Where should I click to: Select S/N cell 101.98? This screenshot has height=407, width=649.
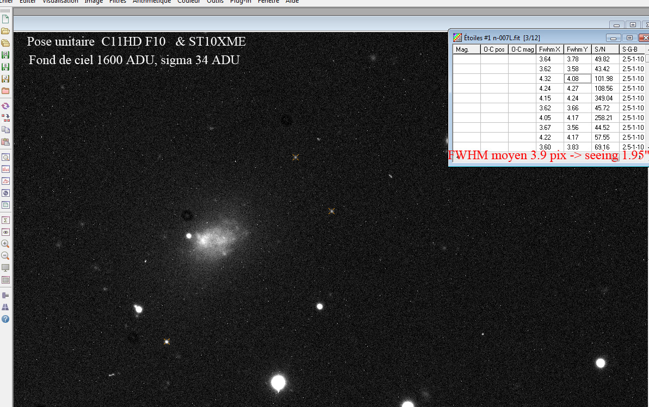click(605, 79)
